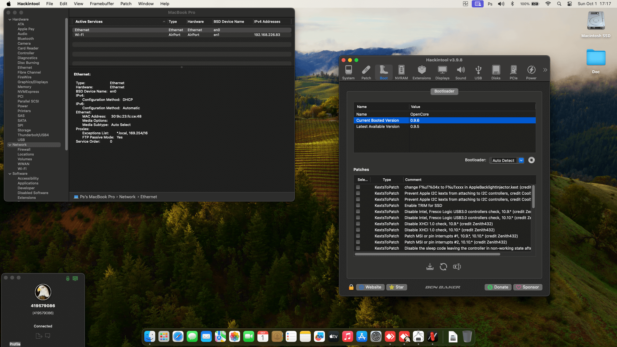Collapse the Hardware tree section
The width and height of the screenshot is (617, 347).
tap(10, 20)
